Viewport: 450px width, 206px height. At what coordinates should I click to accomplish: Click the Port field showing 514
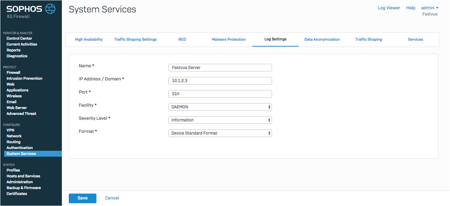pyautogui.click(x=220, y=94)
